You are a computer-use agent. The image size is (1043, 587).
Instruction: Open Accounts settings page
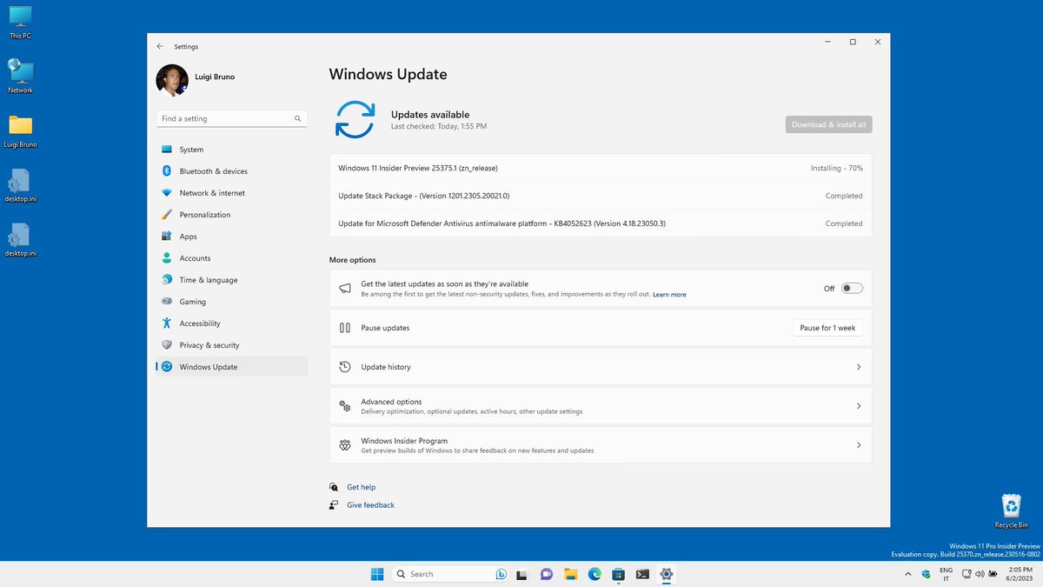click(231, 258)
